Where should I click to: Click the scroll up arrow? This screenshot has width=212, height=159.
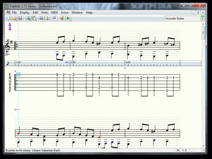click(x=204, y=24)
